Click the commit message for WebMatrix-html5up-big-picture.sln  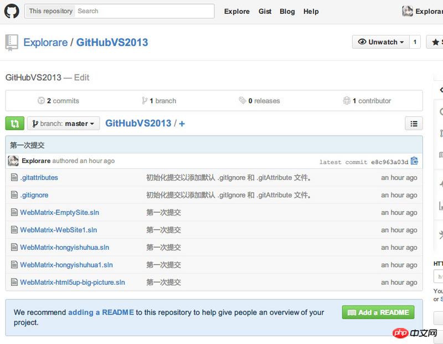click(x=163, y=282)
